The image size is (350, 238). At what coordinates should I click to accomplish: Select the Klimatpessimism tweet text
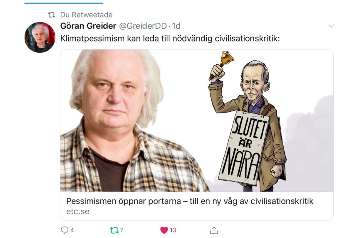pyautogui.click(x=170, y=39)
